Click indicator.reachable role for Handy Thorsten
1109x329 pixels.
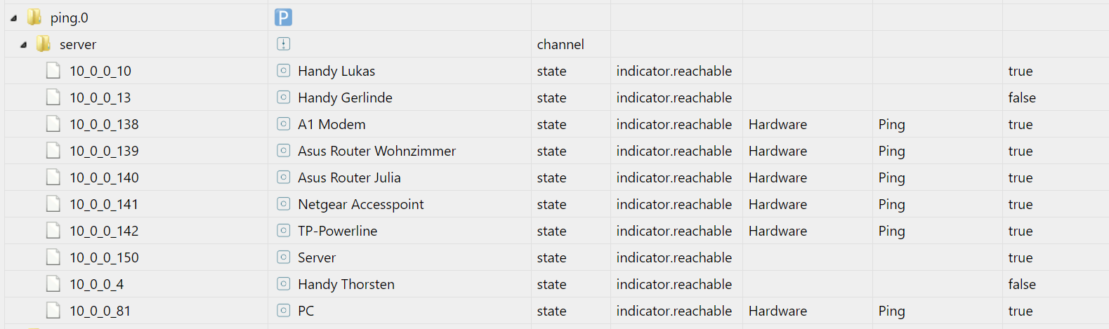point(674,284)
